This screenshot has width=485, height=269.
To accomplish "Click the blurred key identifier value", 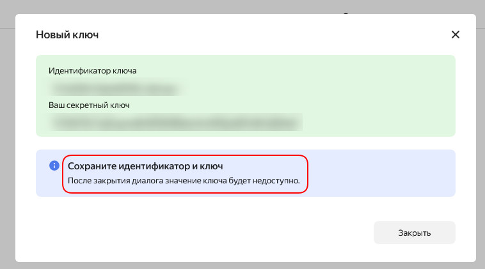I will coord(115,86).
